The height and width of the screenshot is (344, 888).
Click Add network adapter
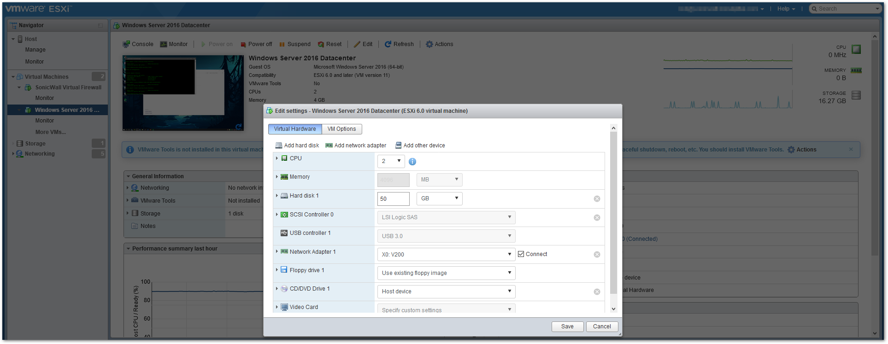click(x=356, y=146)
